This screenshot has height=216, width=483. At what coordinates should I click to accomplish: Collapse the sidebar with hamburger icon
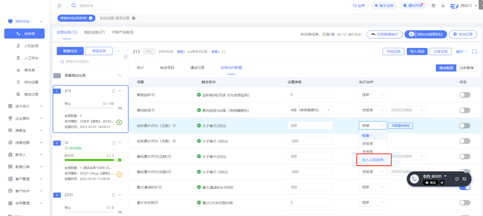click(x=59, y=5)
